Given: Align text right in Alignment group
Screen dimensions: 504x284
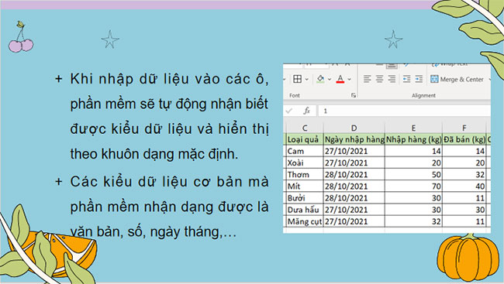Looking at the screenshot, I should tap(392, 79).
